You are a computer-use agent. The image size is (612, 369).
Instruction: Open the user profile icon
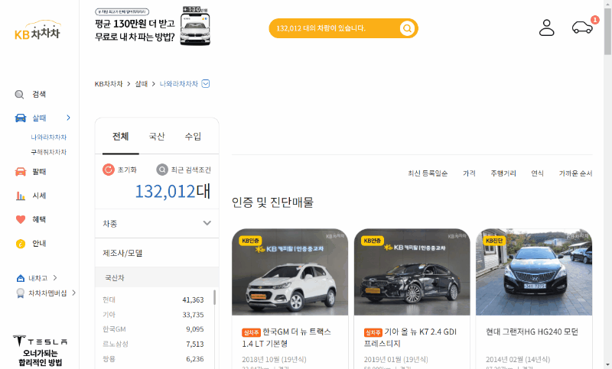click(546, 28)
